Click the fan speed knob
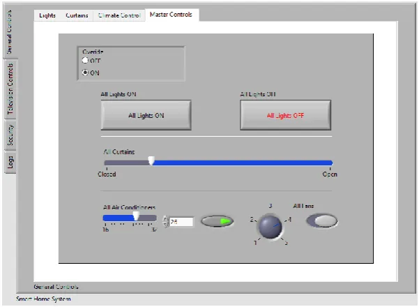This screenshot has width=419, height=307. pos(270,226)
